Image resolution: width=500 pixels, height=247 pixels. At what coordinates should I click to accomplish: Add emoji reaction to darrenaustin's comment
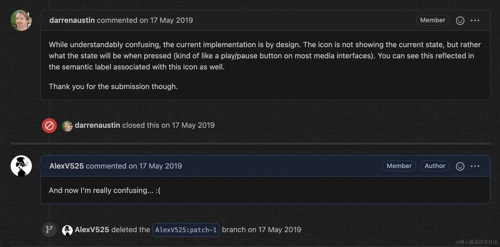tap(460, 20)
